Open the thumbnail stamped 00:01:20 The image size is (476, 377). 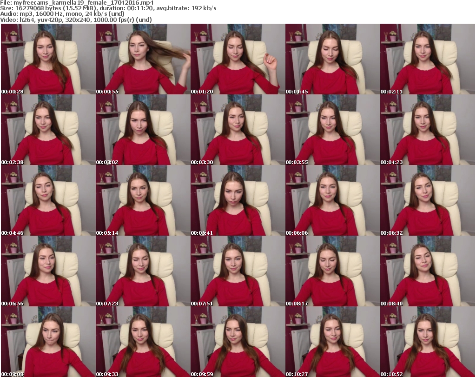coord(238,59)
